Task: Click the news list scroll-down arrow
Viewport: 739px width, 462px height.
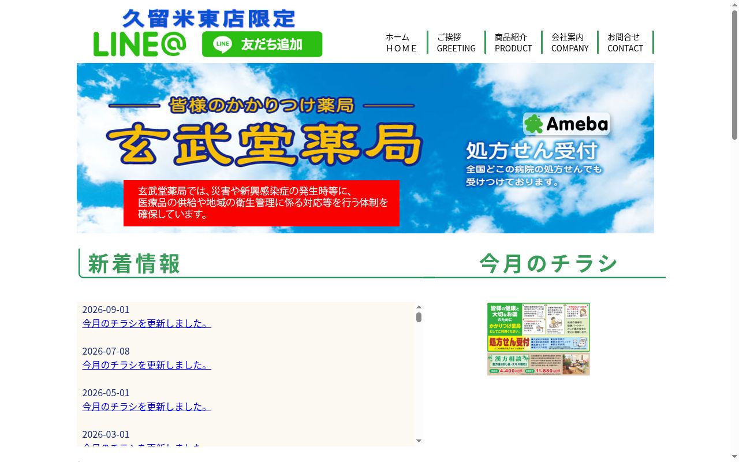Action: click(419, 441)
